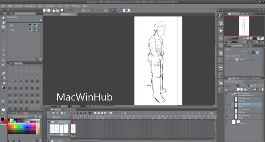Select the Hand move tool
Image resolution: width=265 pixels, height=142 pixels.
3,22
